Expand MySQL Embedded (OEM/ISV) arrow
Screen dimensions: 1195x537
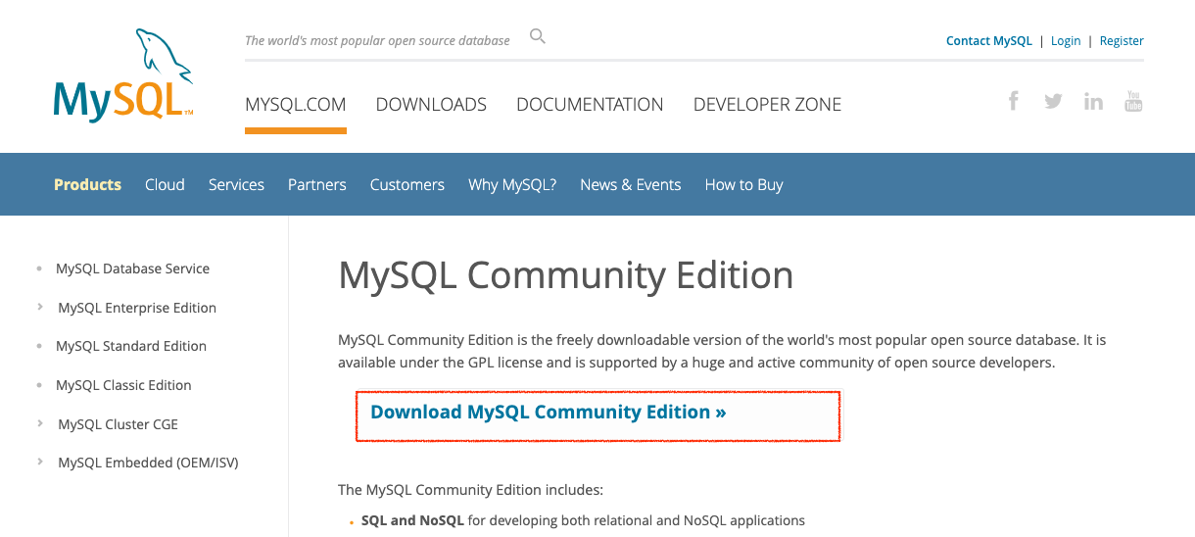pos(40,462)
